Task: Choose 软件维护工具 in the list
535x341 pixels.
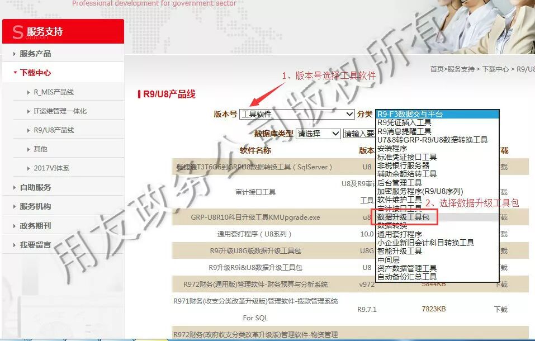Action: click(399, 200)
